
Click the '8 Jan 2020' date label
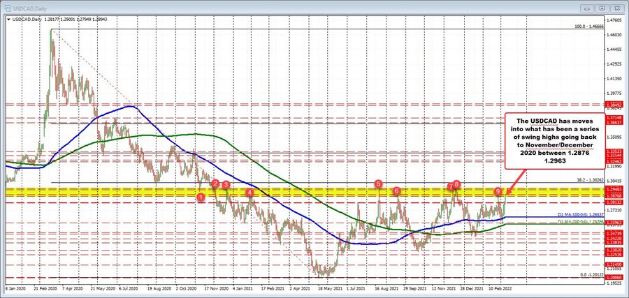coord(15,288)
